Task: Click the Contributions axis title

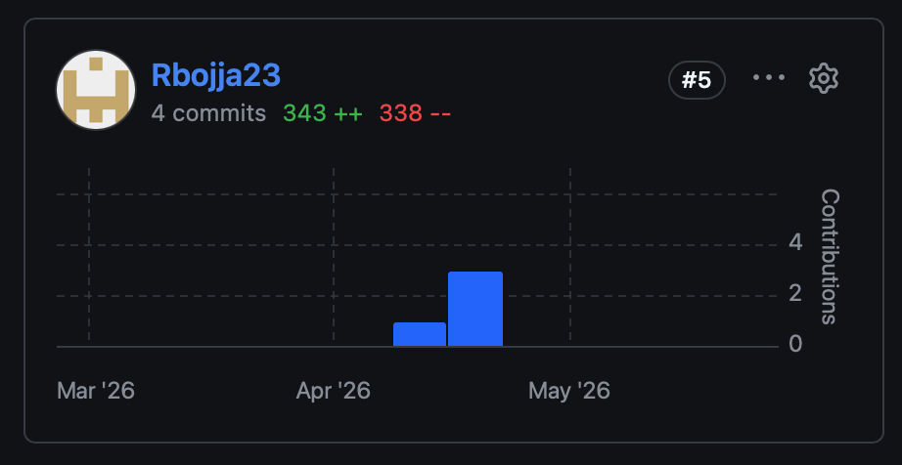Action: pyautogui.click(x=830, y=257)
